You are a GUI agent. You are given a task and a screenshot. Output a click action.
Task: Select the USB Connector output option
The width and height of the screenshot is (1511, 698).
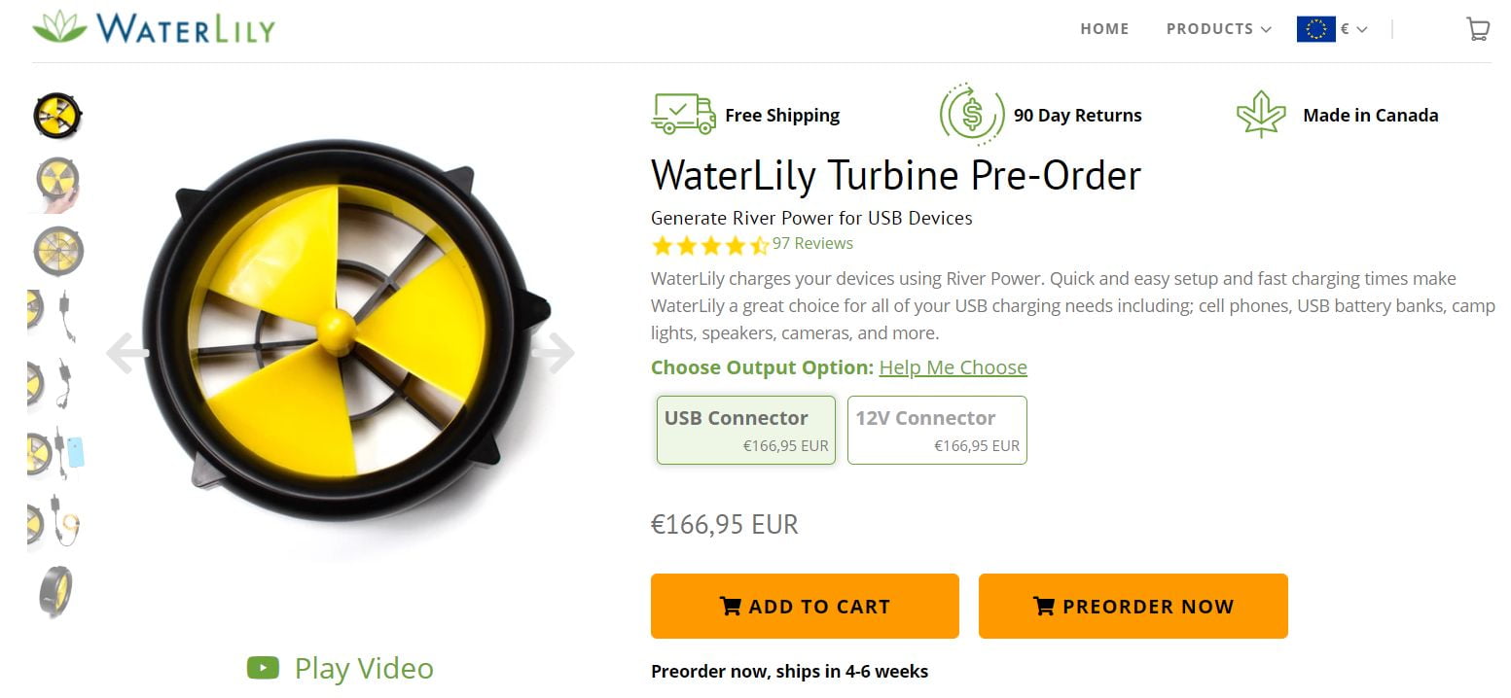tap(745, 430)
